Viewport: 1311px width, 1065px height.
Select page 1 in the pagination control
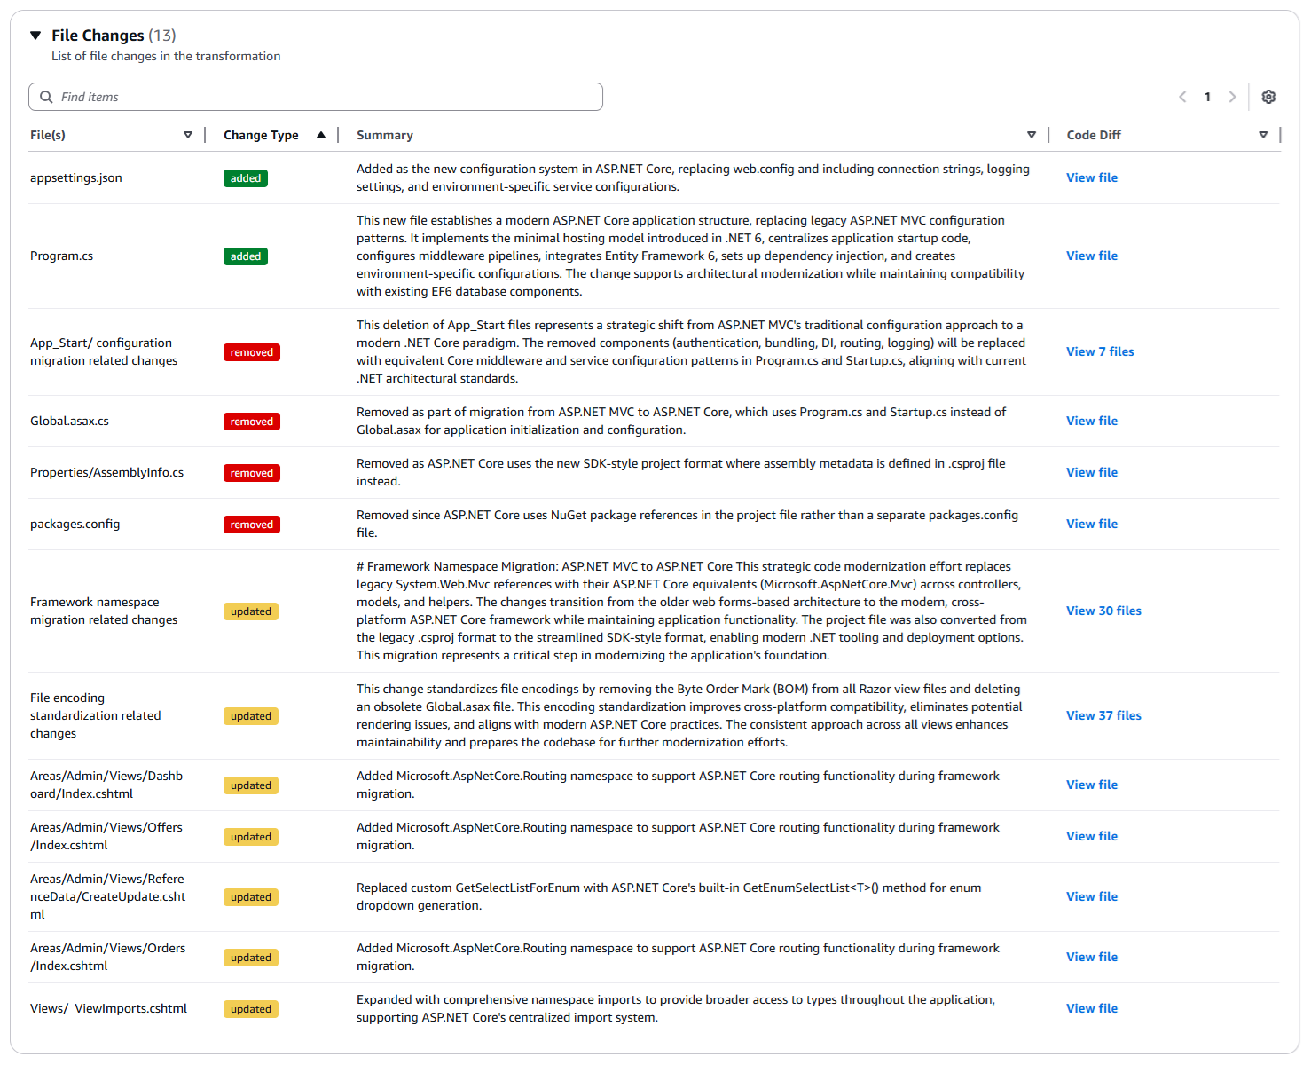pyautogui.click(x=1207, y=97)
